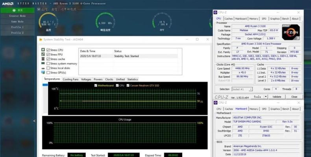Viewport: 311px width, 157px height.
Task: Click the top CPU-Z window title icon
Action: (216, 13)
